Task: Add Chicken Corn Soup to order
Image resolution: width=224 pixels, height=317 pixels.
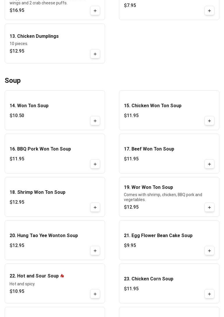Action: coord(209,294)
